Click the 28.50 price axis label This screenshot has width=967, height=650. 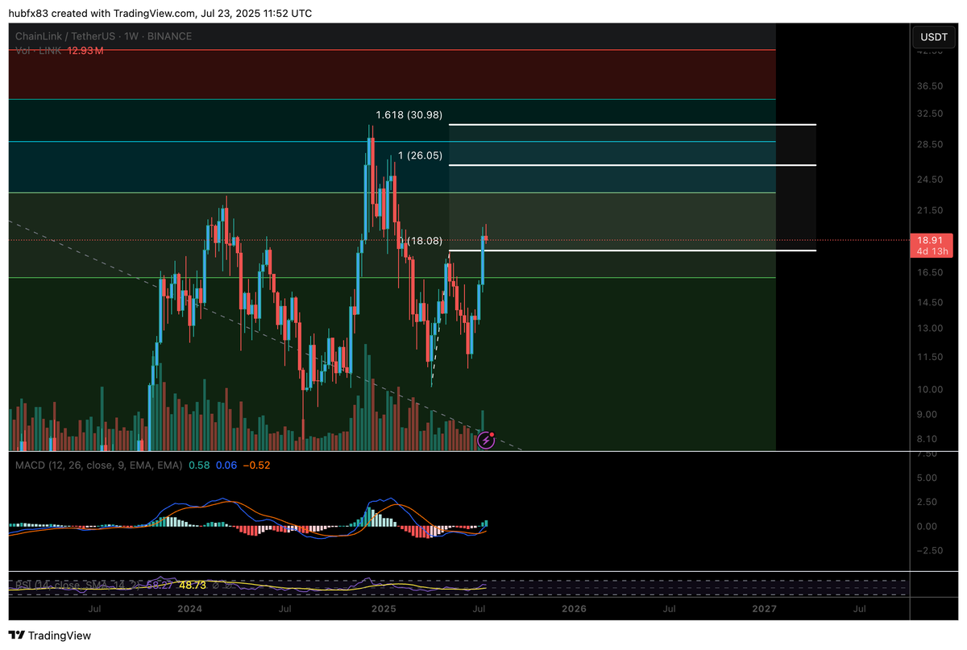[930, 144]
